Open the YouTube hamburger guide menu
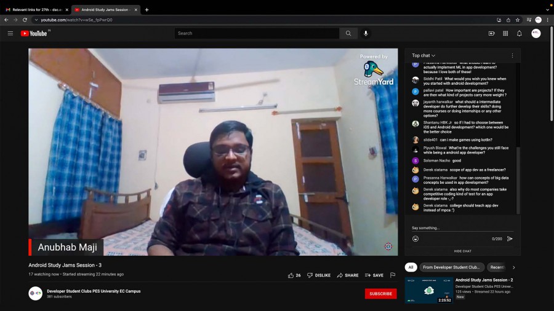This screenshot has width=554, height=311. click(10, 33)
